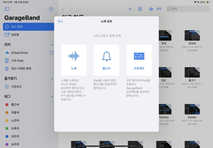
Task: Open the Tomboy project thumbnail
Action: [165, 109]
